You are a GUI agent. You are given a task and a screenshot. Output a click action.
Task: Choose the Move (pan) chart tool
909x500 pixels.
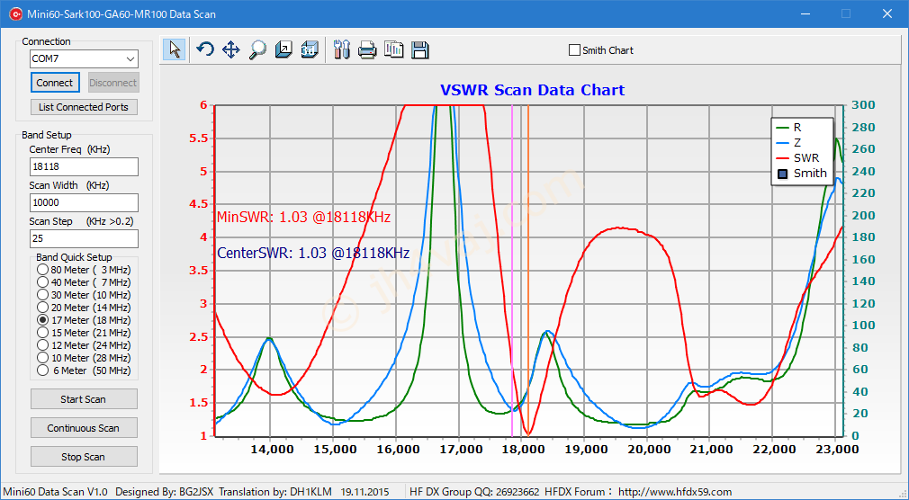[230, 49]
